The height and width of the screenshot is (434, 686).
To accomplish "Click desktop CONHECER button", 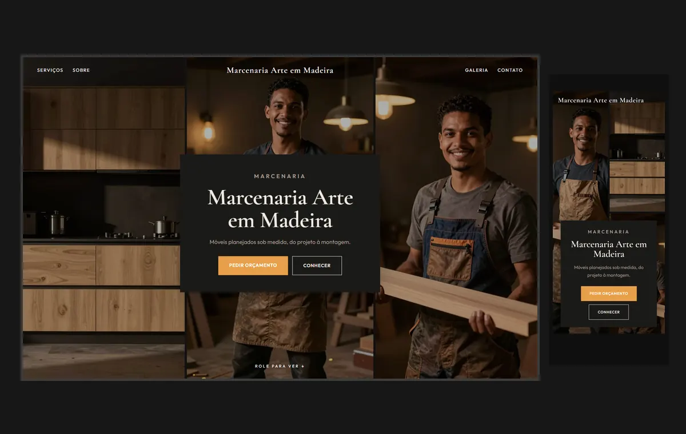I will 317,266.
